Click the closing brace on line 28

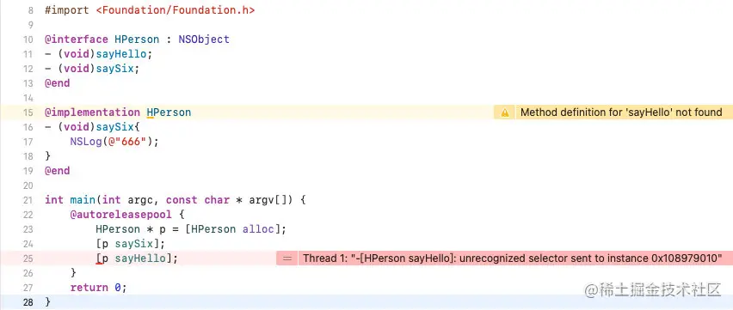tap(47, 302)
